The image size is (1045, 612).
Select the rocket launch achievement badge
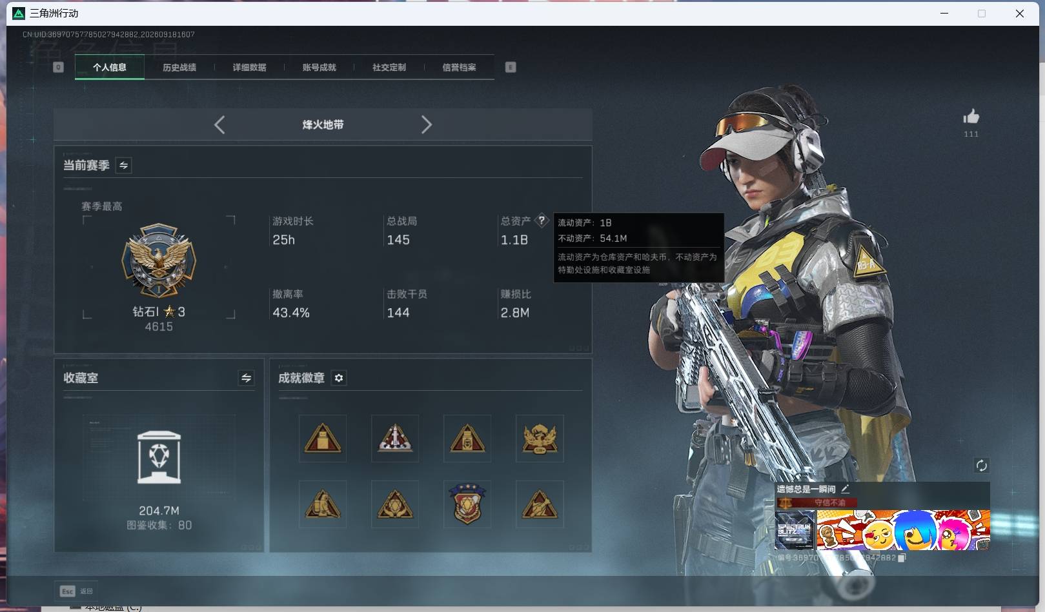click(x=395, y=439)
